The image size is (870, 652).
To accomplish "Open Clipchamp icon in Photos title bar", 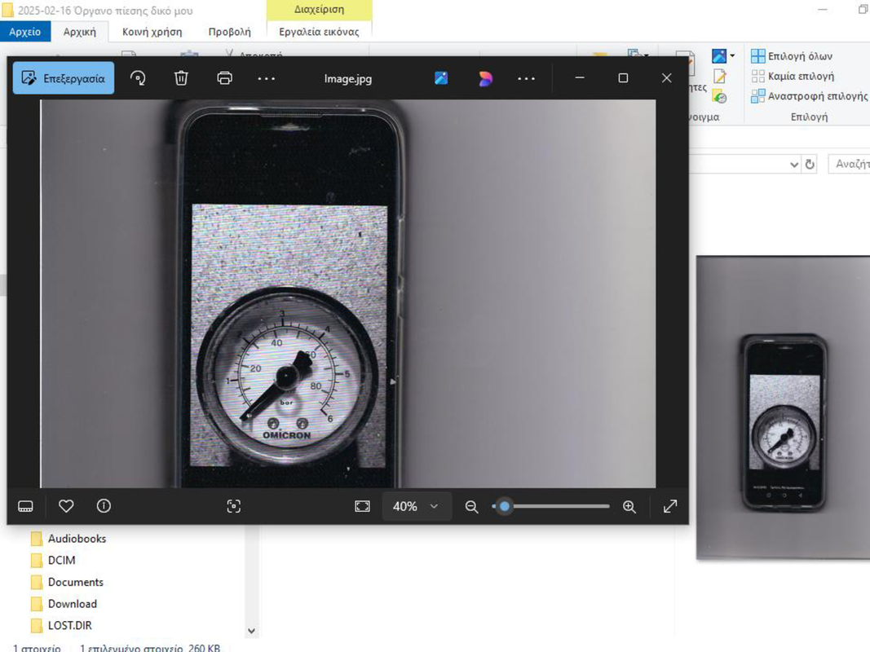I will (485, 78).
